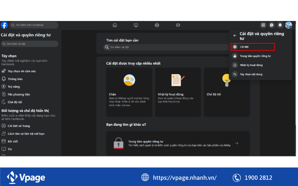Click the Tìm kiếm cài đặt sidebar field

point(30,44)
